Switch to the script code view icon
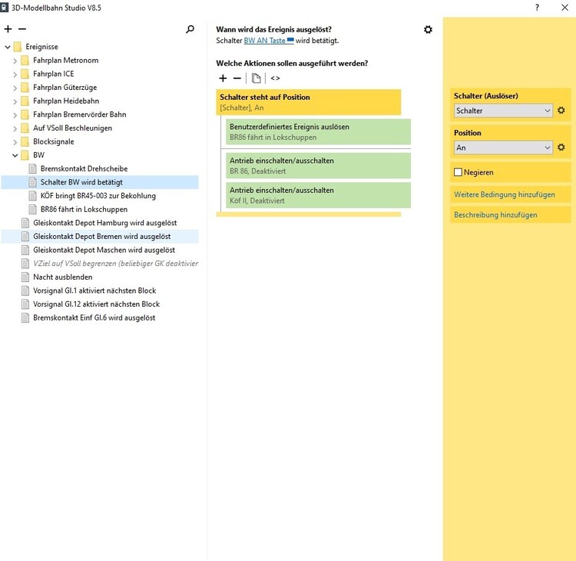Viewport: 576px width, 561px height. click(275, 78)
